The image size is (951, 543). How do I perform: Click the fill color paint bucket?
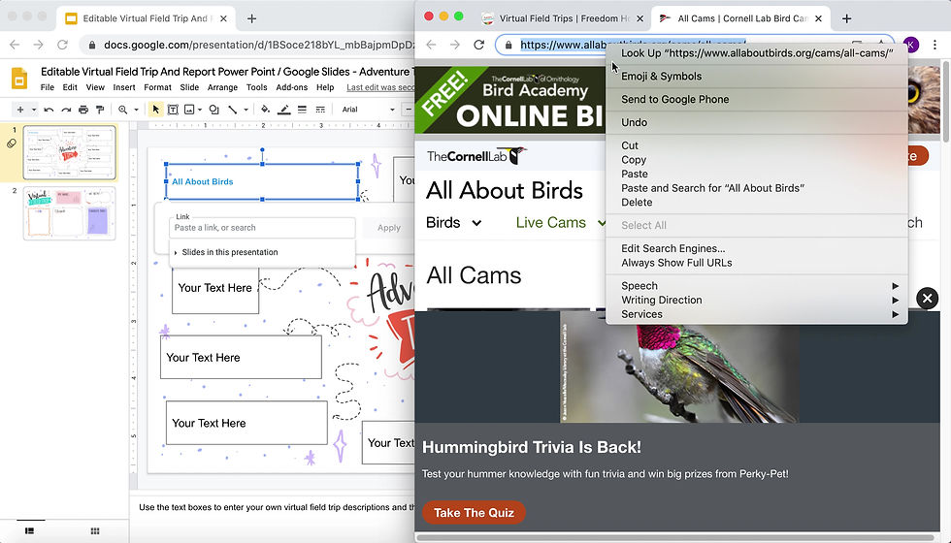(265, 110)
